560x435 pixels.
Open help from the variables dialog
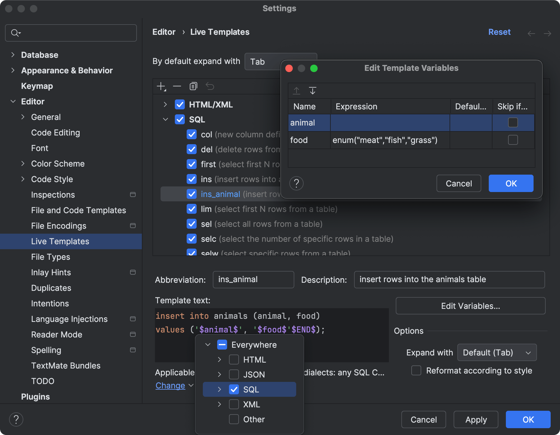(296, 183)
